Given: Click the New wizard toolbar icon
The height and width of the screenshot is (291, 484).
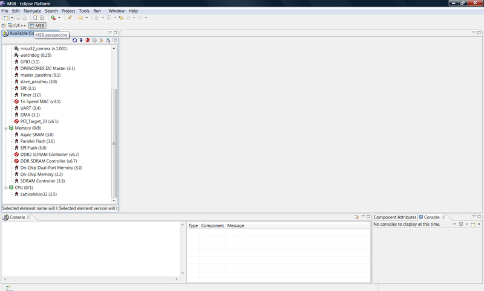Looking at the screenshot, I should point(6,18).
